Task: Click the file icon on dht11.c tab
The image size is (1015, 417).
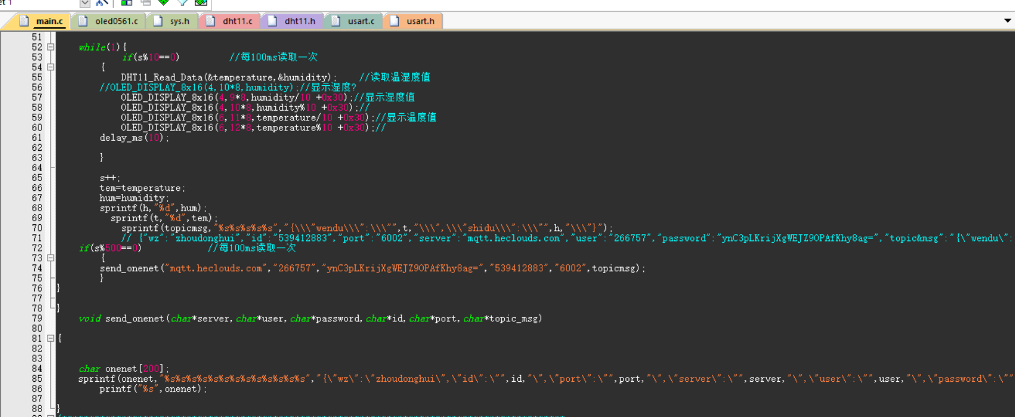Action: 210,21
